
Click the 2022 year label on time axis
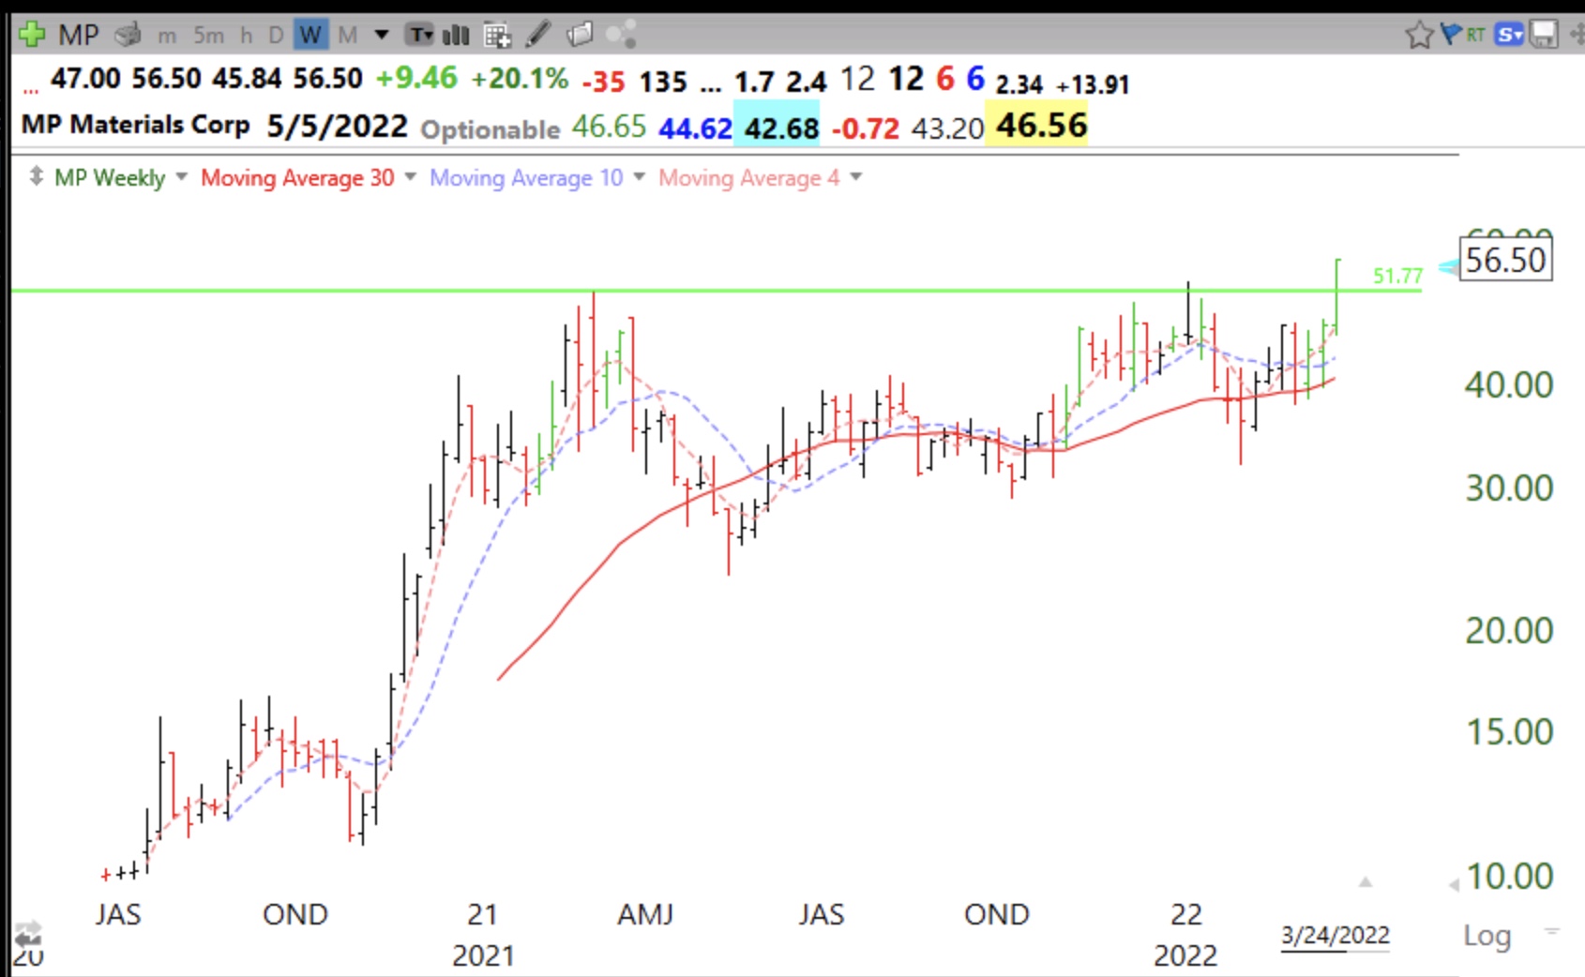tap(1185, 955)
